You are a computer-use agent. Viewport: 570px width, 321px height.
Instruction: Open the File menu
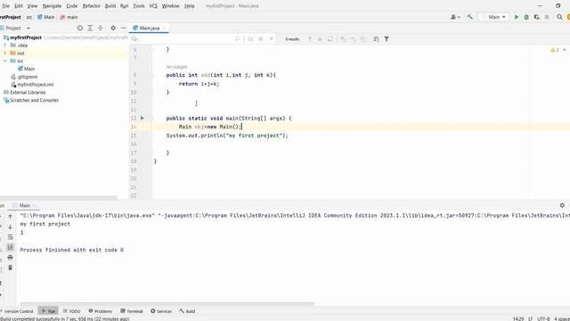pyautogui.click(x=6, y=6)
